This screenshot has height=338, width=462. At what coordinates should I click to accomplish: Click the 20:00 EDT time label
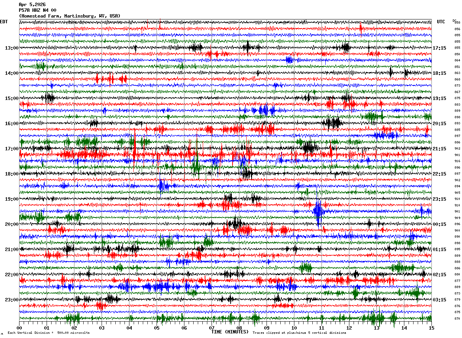point(12,224)
